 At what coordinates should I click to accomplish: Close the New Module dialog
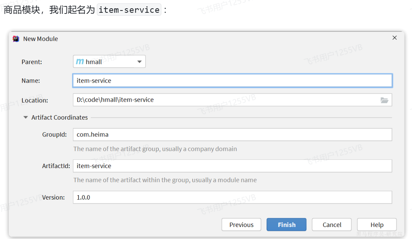click(394, 38)
